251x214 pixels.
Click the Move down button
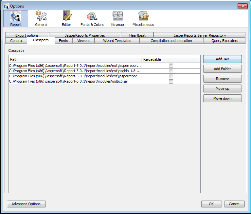pos(222,98)
